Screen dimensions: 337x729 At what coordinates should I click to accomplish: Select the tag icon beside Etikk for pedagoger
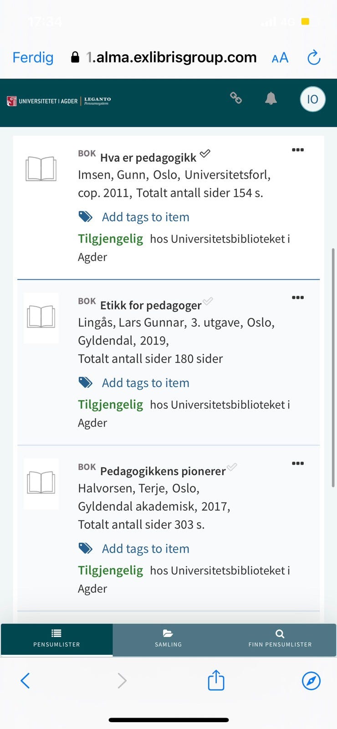pos(86,382)
